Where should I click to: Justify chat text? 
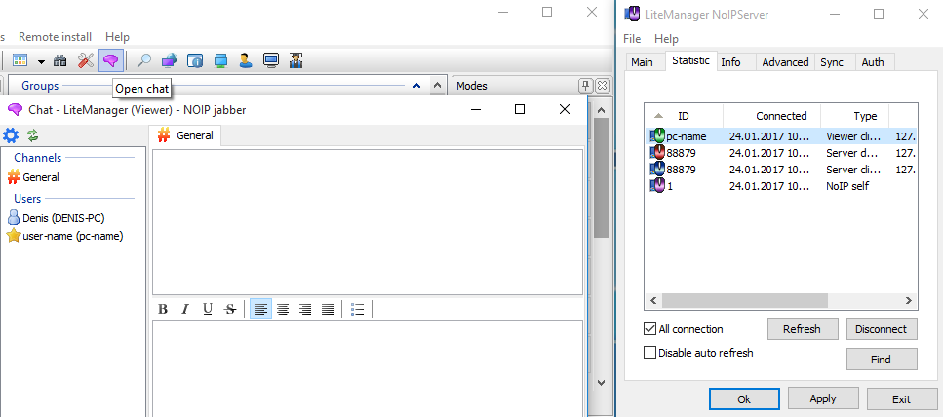coord(328,310)
